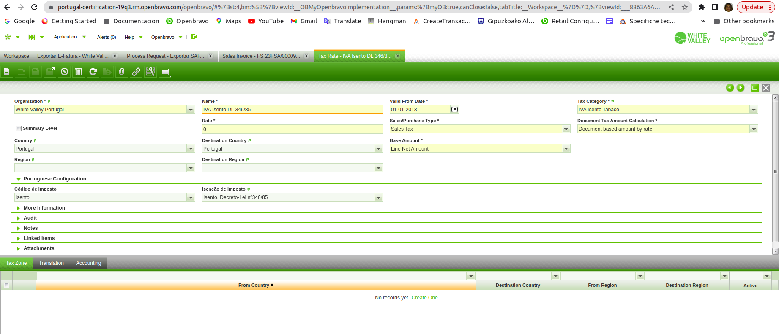Click the paperclip attachments icon

[x=122, y=72]
